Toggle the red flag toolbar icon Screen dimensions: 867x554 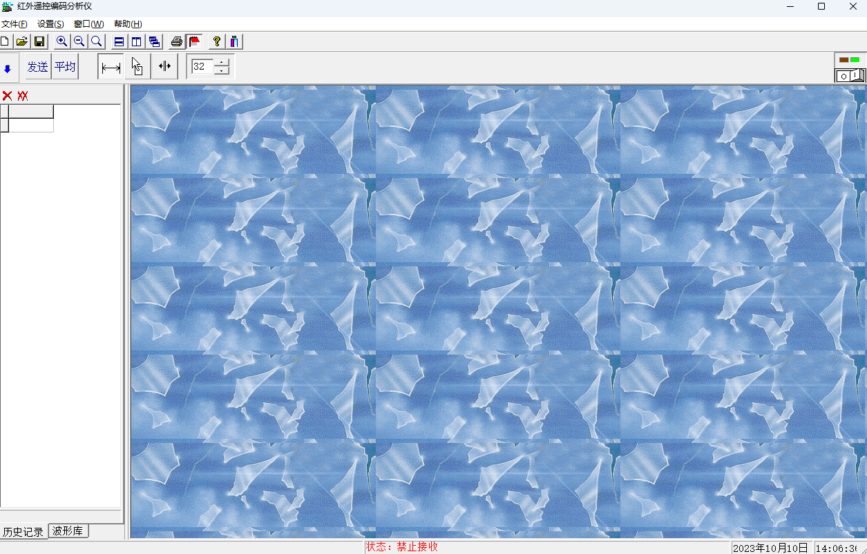194,41
